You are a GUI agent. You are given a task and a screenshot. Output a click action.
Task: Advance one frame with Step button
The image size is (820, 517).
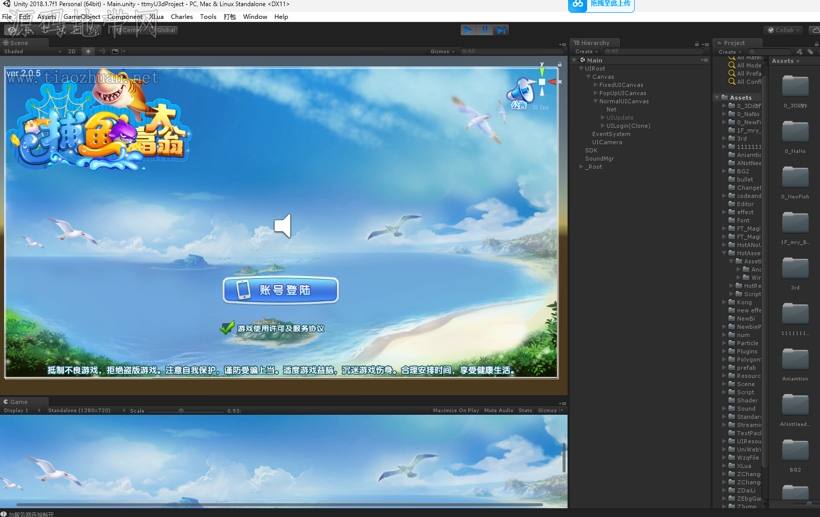pyautogui.click(x=501, y=30)
